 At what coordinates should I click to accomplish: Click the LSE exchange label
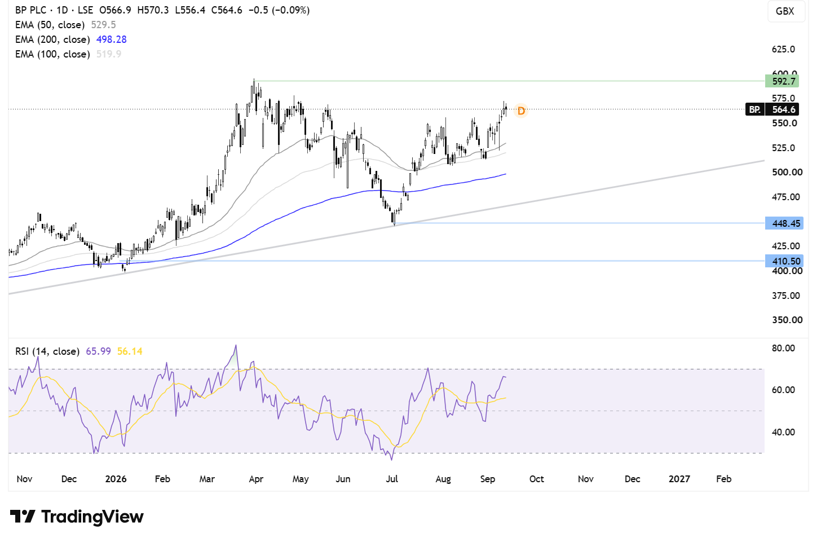tap(86, 10)
